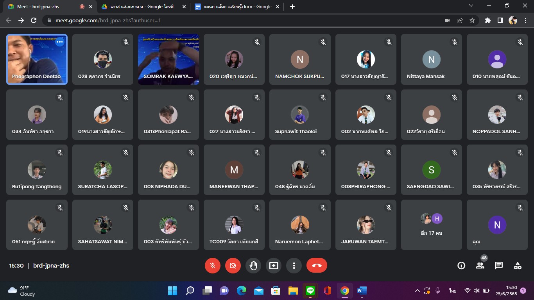Open Microsoft Word from taskbar
This screenshot has height=300, width=534.
(x=362, y=291)
